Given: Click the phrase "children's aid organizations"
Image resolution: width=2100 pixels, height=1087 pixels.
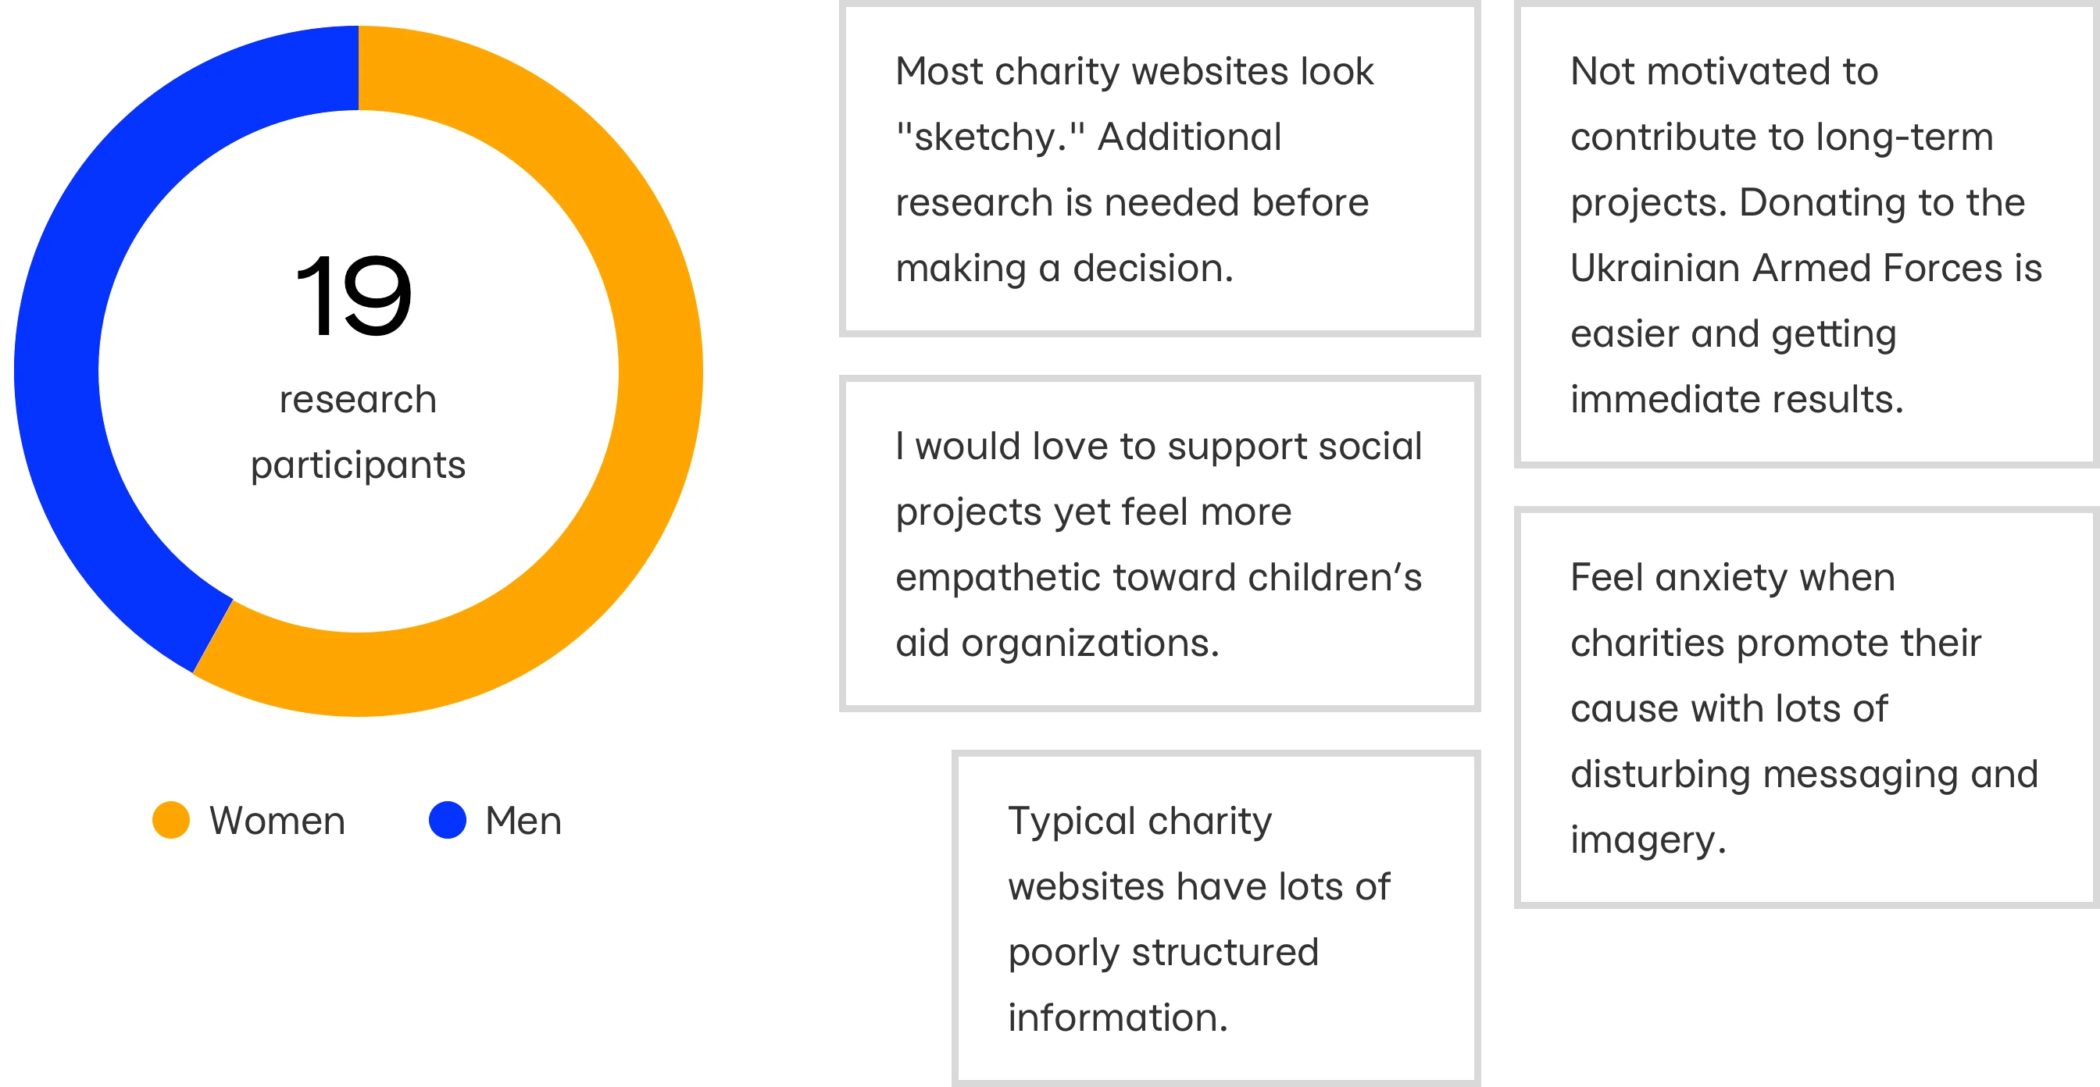Looking at the screenshot, I should (x=1159, y=610).
